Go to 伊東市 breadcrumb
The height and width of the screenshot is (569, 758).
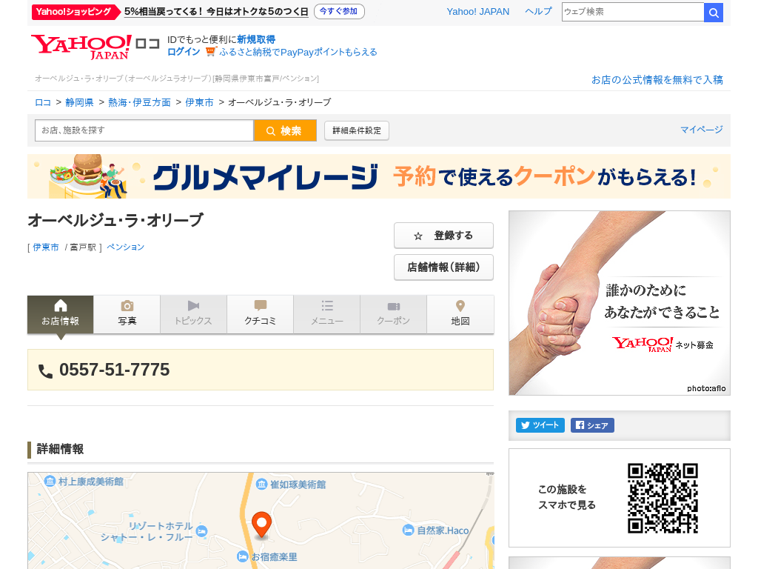199,102
